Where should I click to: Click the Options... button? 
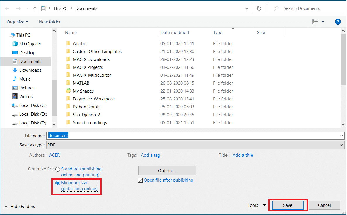pos(167,171)
